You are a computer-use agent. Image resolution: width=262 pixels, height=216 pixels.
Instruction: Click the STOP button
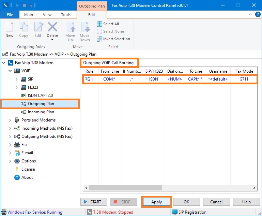(x=124, y=202)
